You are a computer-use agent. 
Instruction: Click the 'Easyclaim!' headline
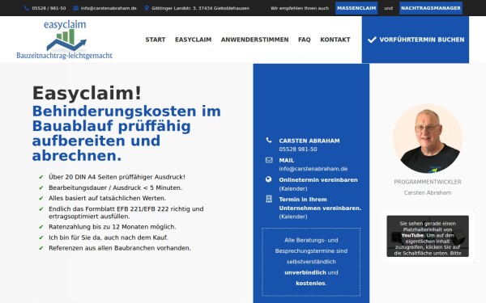tap(87, 93)
